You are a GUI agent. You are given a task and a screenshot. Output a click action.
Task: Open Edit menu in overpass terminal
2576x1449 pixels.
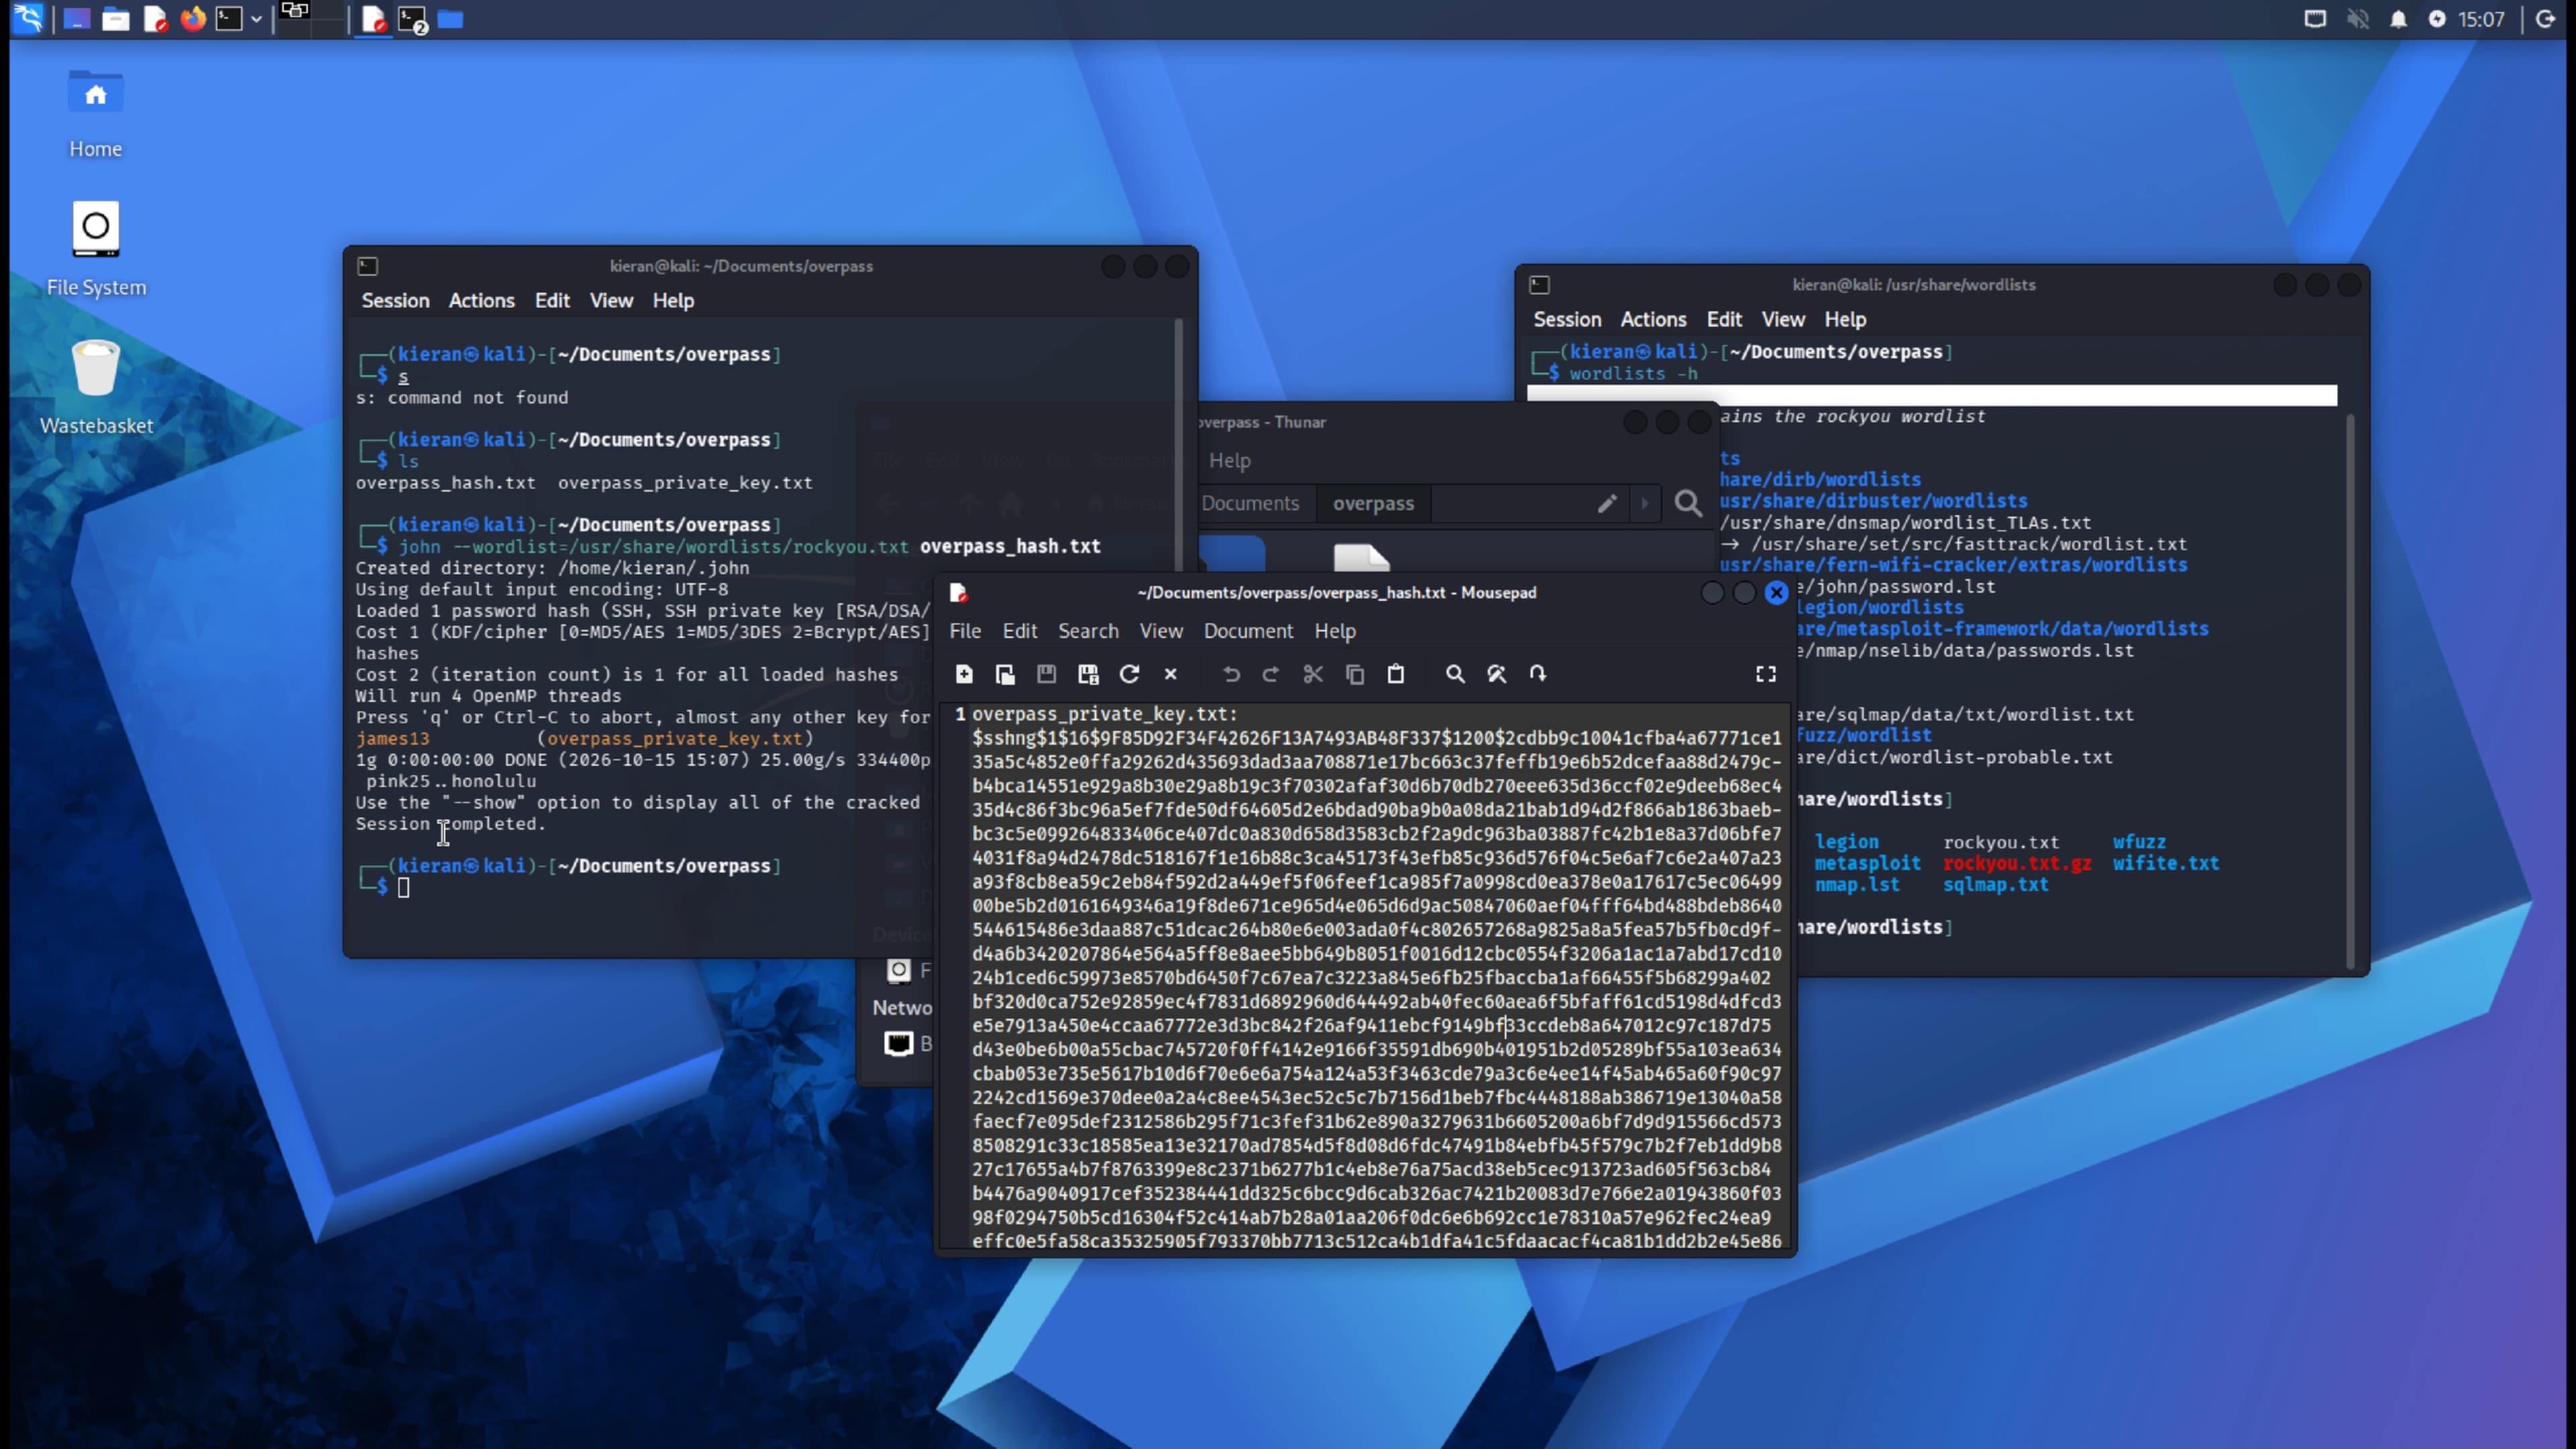tap(552, 301)
